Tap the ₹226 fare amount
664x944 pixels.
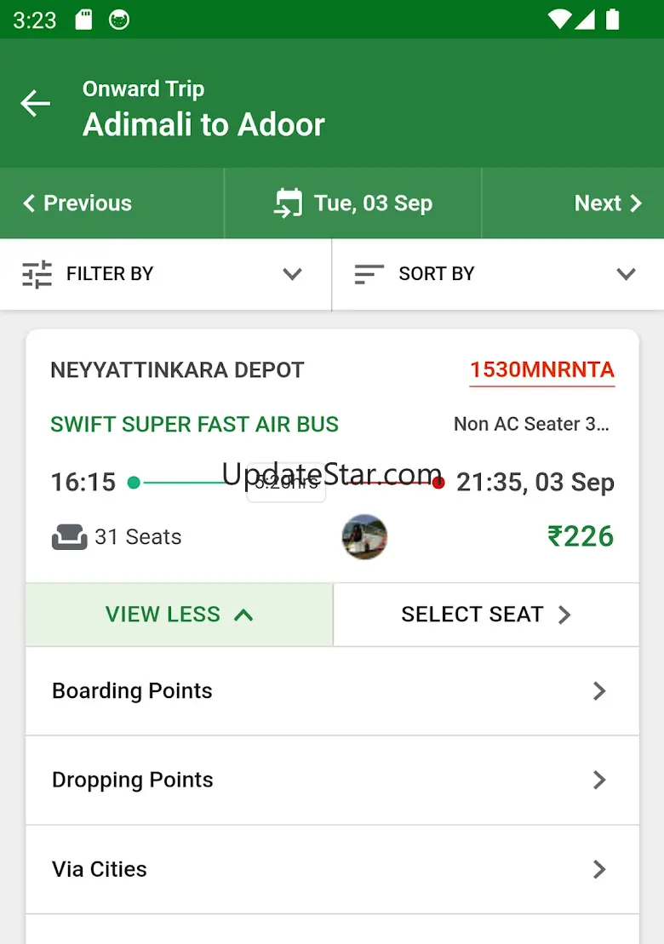pyautogui.click(x=581, y=536)
